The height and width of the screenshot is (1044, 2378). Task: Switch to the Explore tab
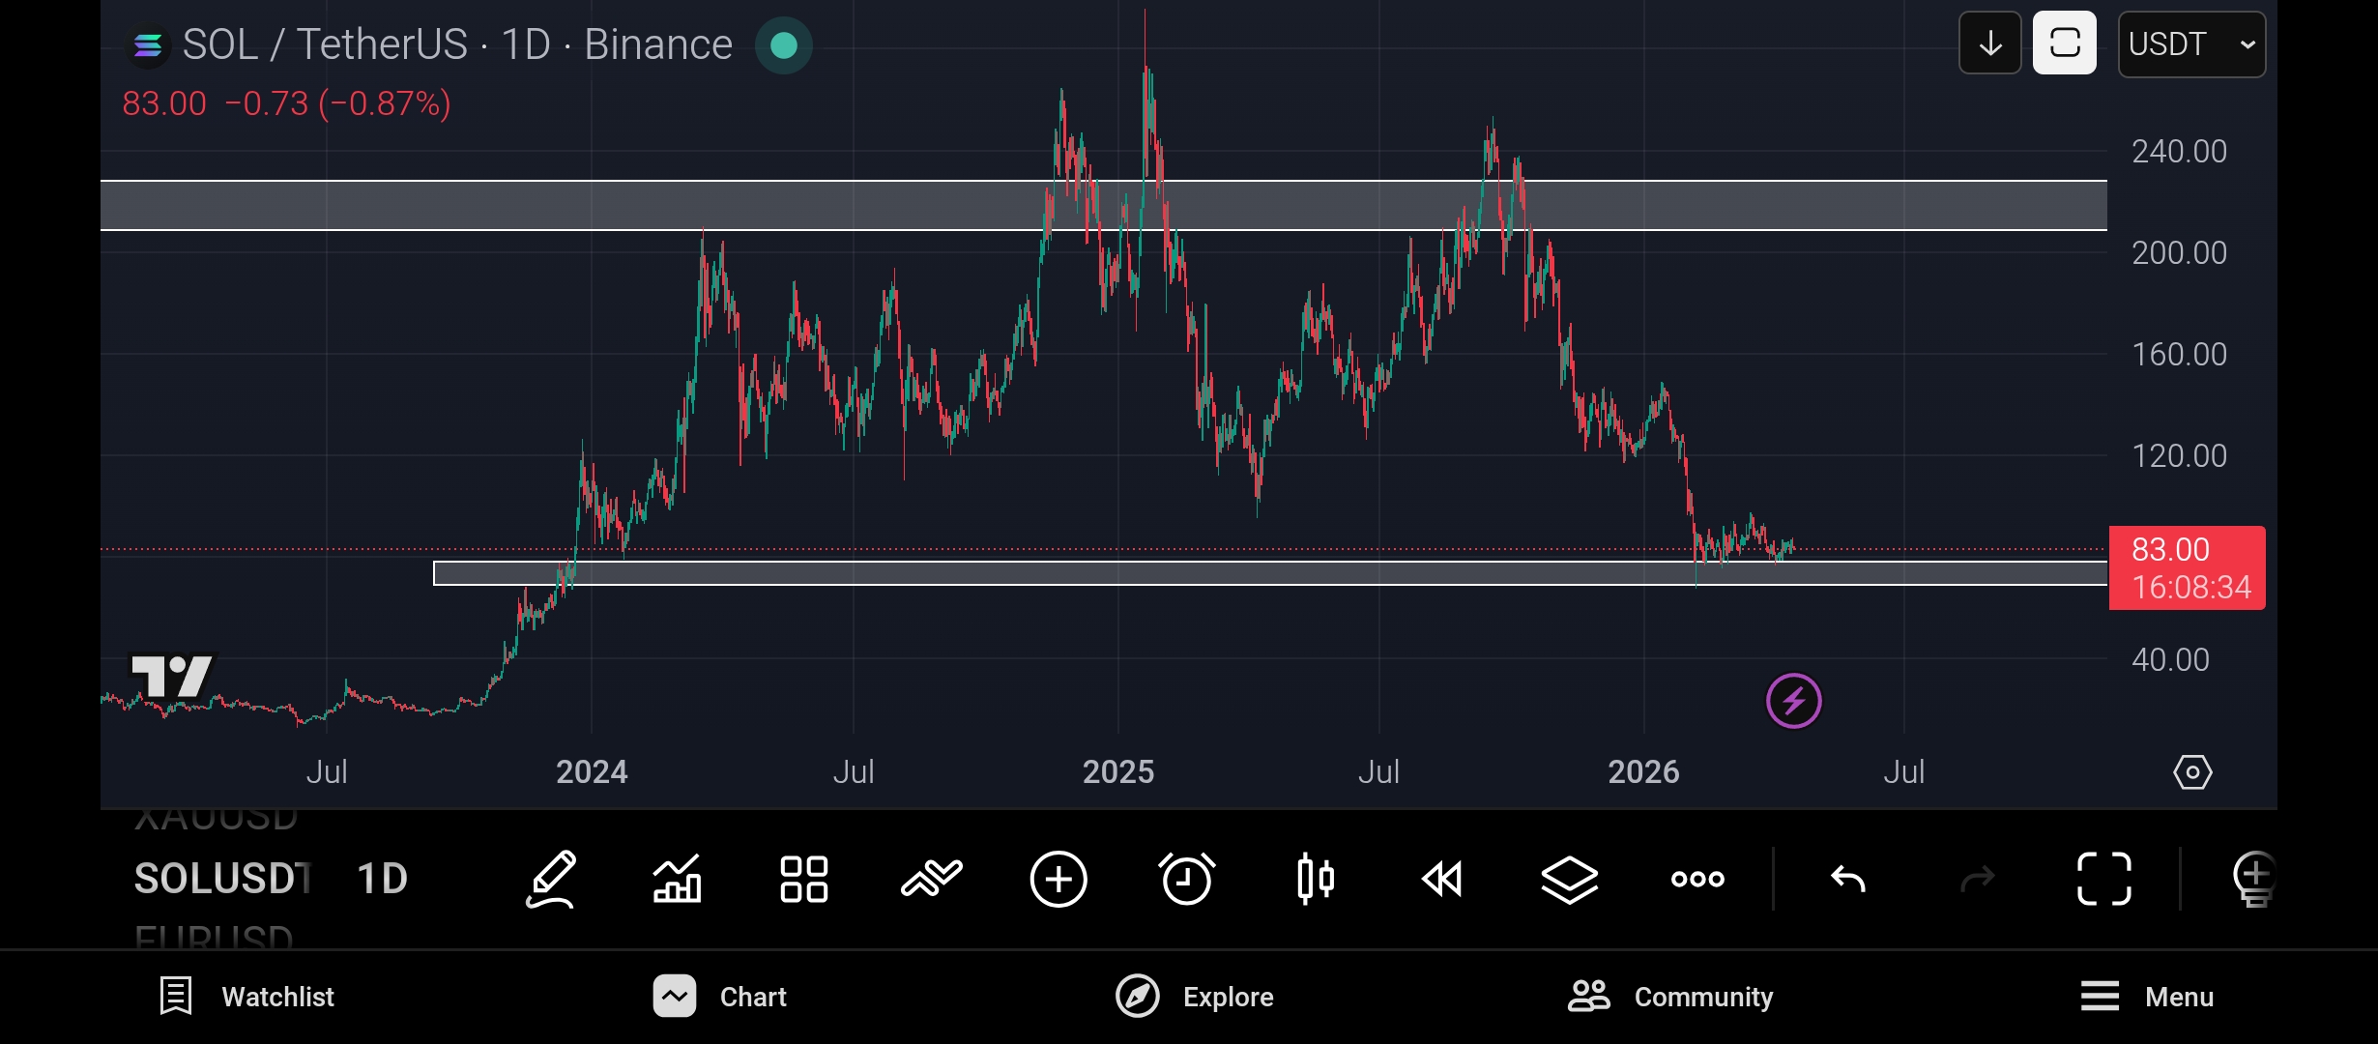coord(1195,997)
